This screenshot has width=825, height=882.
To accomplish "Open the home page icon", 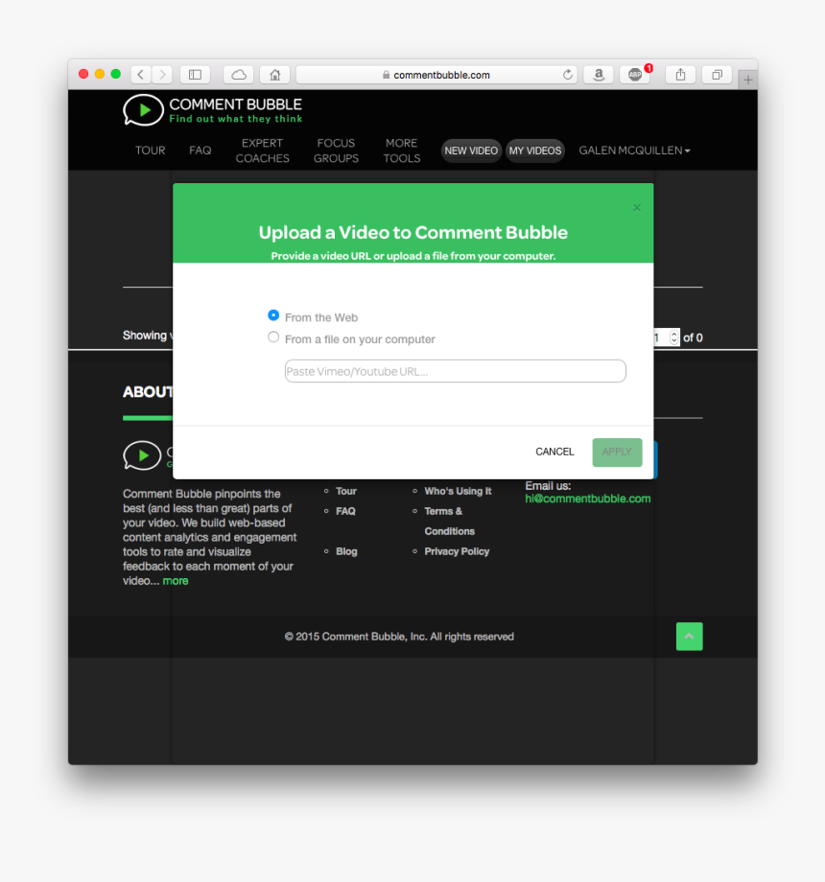I will pyautogui.click(x=274, y=74).
